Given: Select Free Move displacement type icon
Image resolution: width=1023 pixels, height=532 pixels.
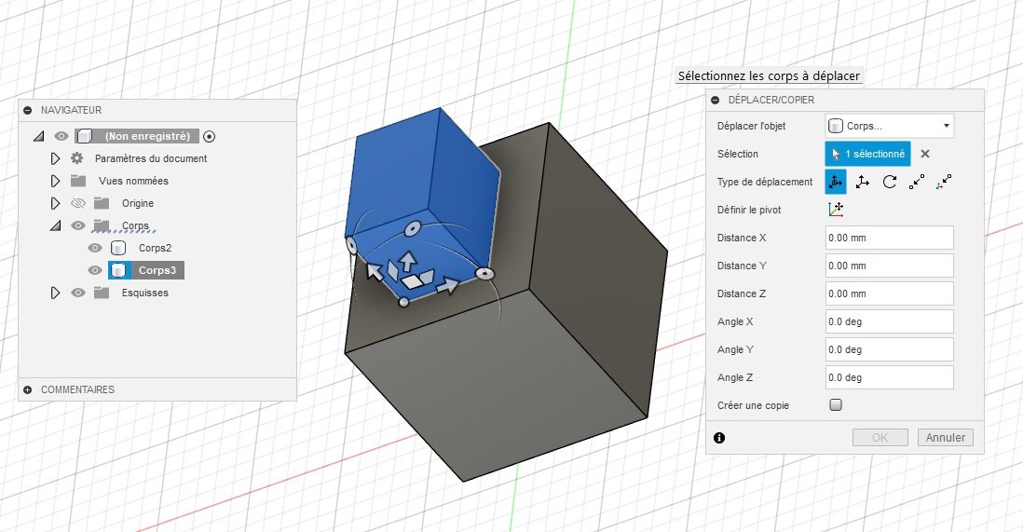Looking at the screenshot, I should pos(836,182).
